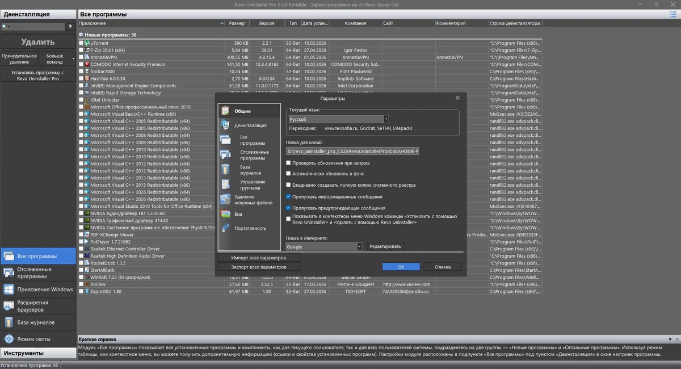Click the Отслеженные программы icon in the left sidebar
The height and width of the screenshot is (369, 681).
click(9, 273)
